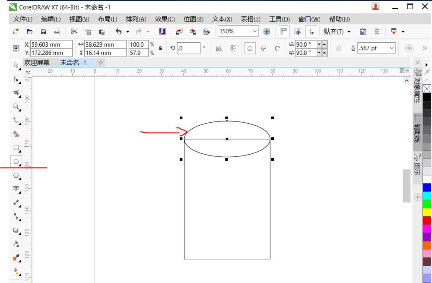This screenshot has width=432, height=283.
Task: Open the outline width dropdown showing .567 pt
Action: (391, 48)
